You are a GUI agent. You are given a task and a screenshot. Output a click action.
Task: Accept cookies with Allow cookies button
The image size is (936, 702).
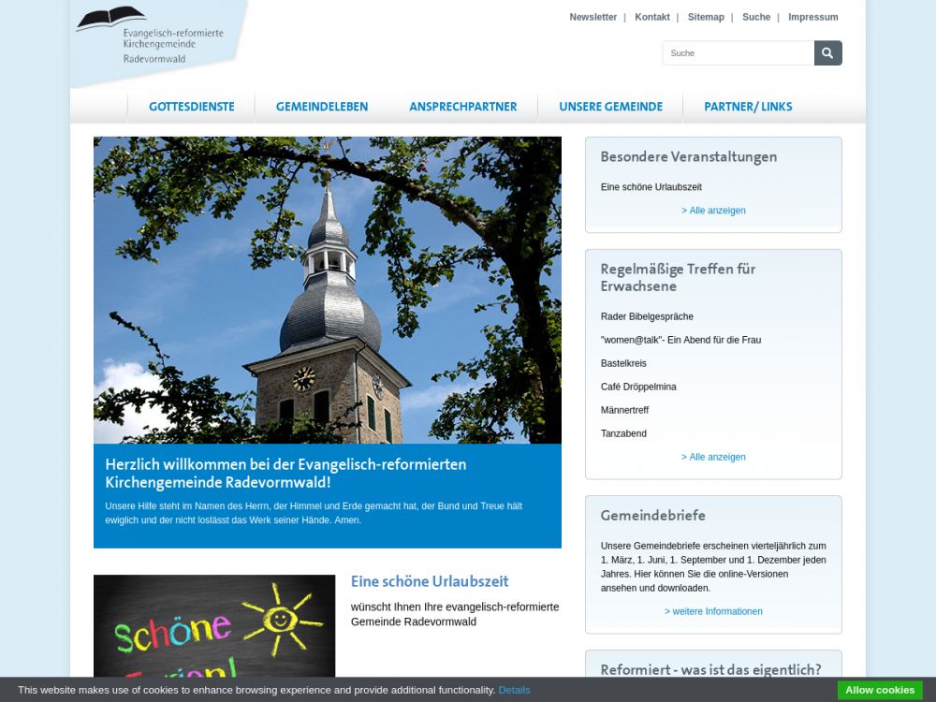click(879, 690)
